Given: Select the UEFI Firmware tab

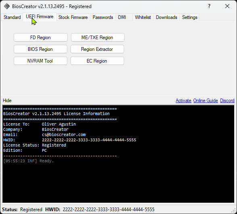Looking at the screenshot, I should [x=39, y=17].
